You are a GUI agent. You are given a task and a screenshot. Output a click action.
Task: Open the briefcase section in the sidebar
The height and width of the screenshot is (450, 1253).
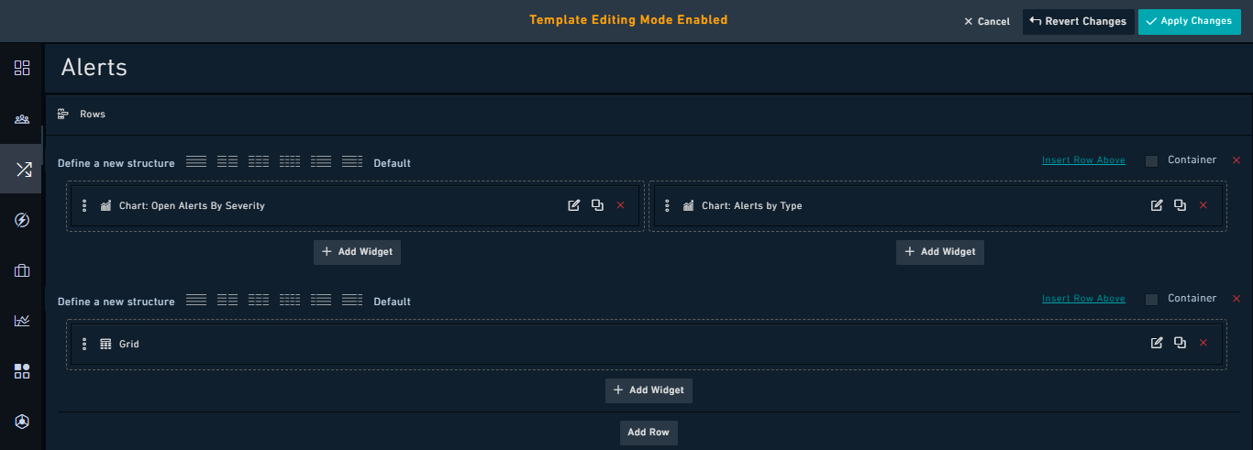pyautogui.click(x=22, y=270)
